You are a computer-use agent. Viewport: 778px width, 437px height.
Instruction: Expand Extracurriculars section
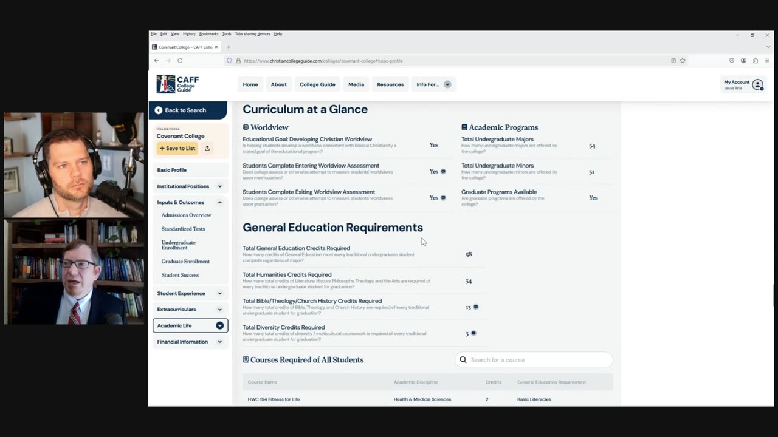[219, 310]
